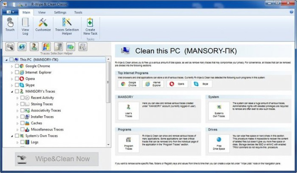Open the Tools ribbon tab
Image resolution: width=297 pixels, height=173 pixels.
click(78, 12)
